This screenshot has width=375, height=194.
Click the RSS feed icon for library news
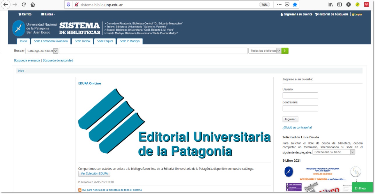pyautogui.click(x=80, y=190)
